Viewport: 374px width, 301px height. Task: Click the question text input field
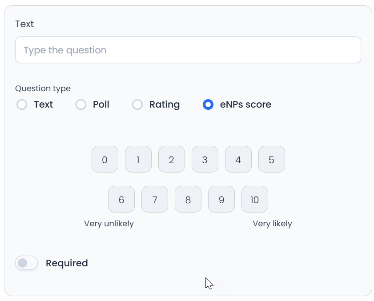click(x=188, y=50)
